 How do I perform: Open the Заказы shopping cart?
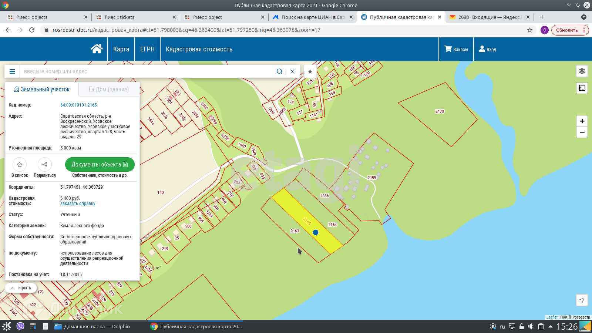pos(456,49)
